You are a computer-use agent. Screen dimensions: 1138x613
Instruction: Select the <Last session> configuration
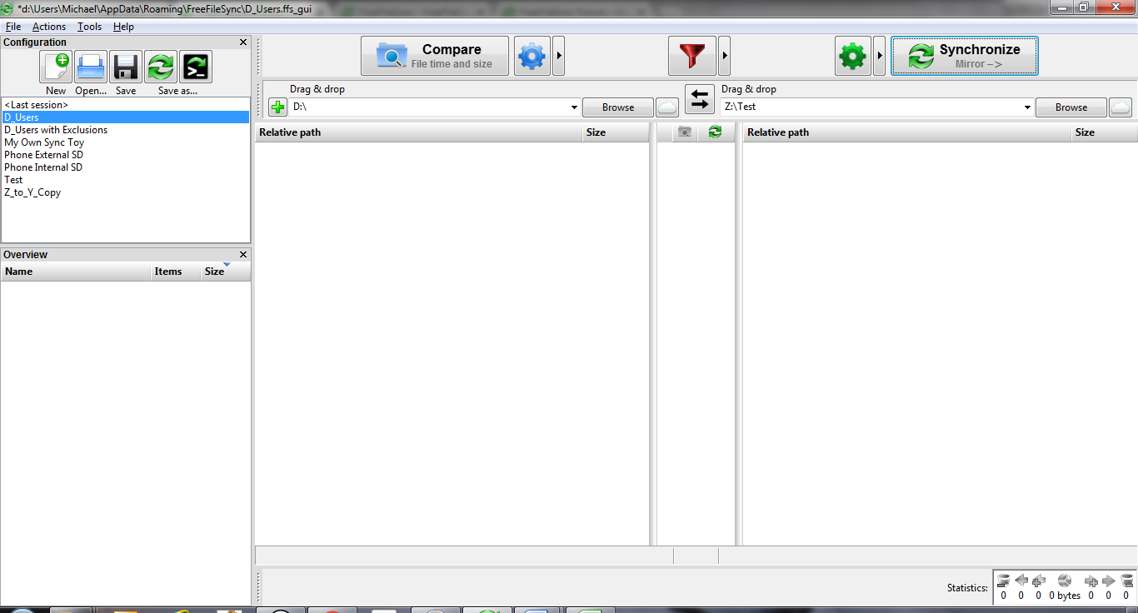point(126,105)
